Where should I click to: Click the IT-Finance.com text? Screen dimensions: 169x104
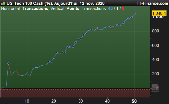[x=153, y=3]
